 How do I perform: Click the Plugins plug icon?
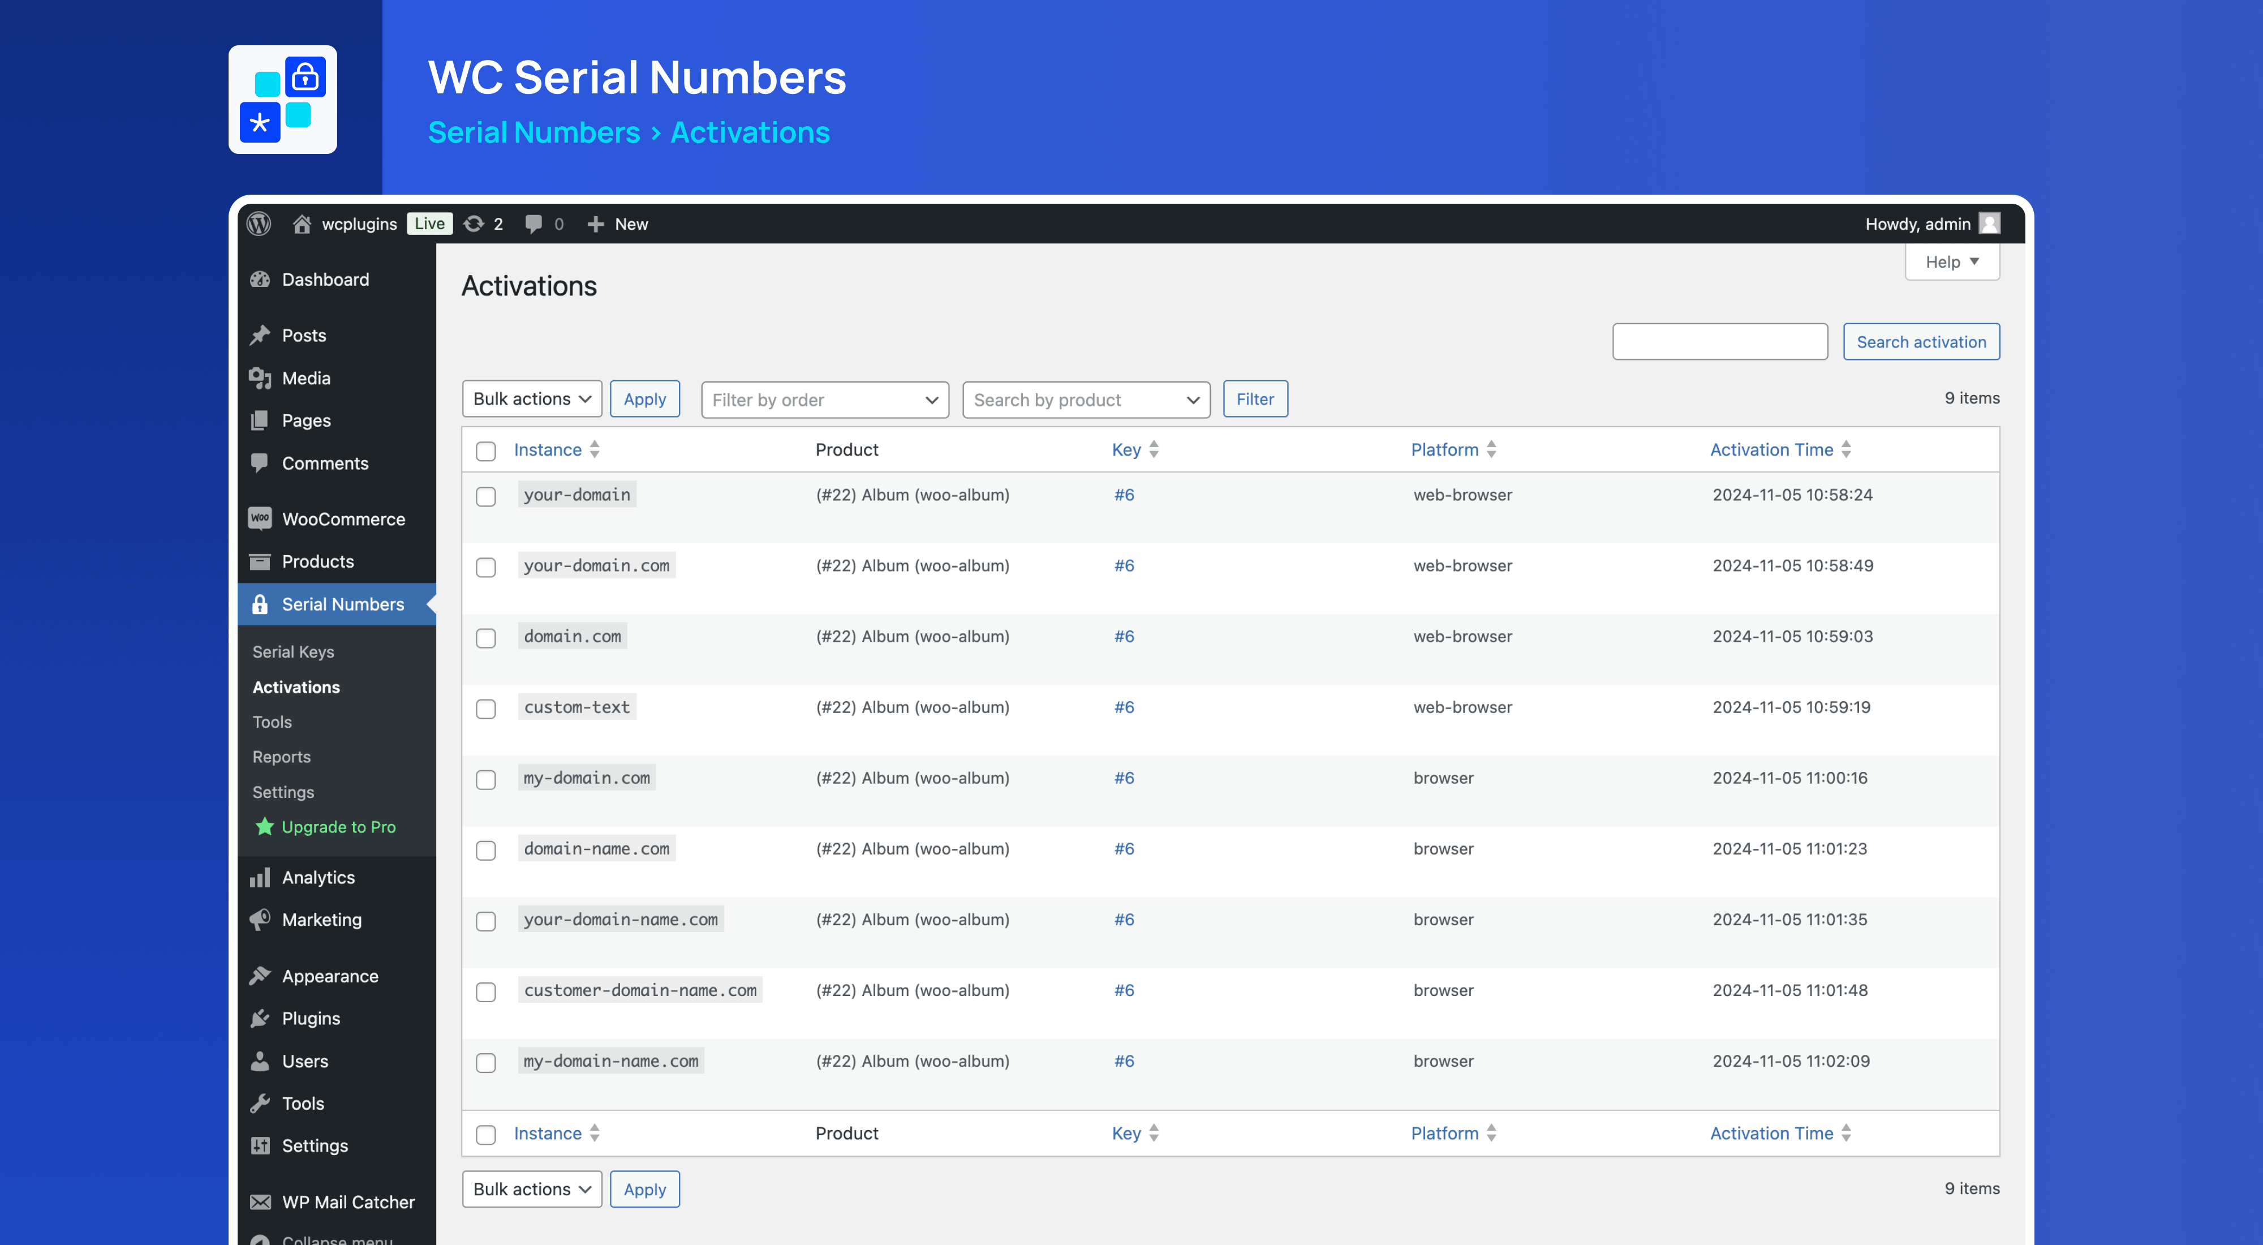coord(260,1018)
